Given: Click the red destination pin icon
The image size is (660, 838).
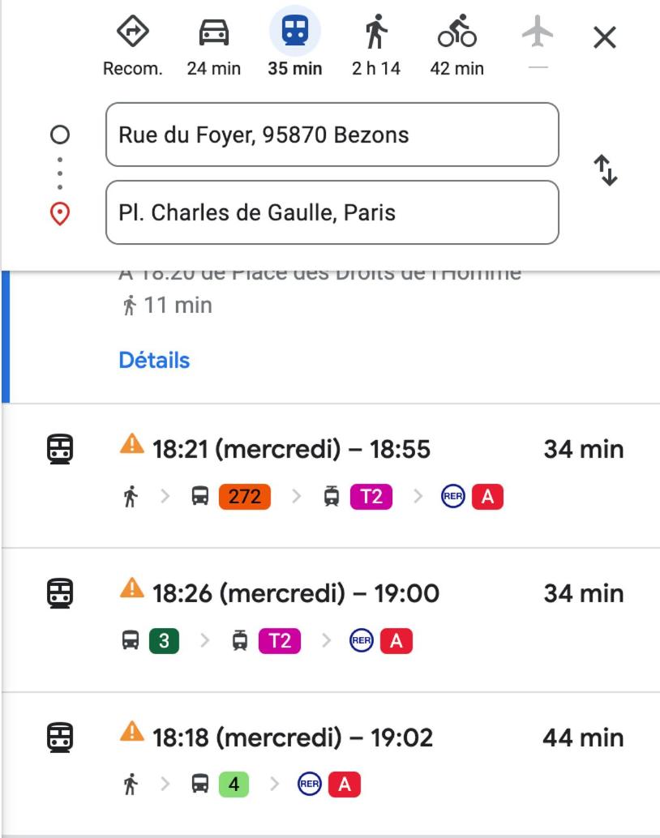Looking at the screenshot, I should tap(60, 213).
